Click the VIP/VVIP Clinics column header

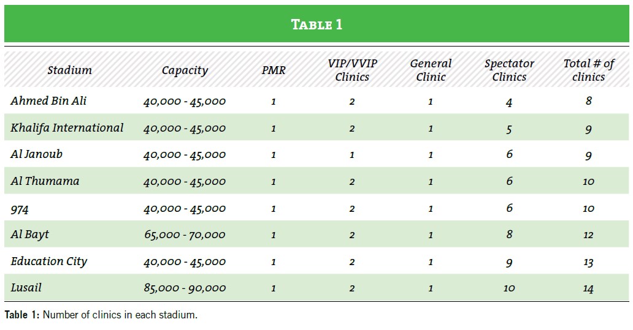[352, 70]
